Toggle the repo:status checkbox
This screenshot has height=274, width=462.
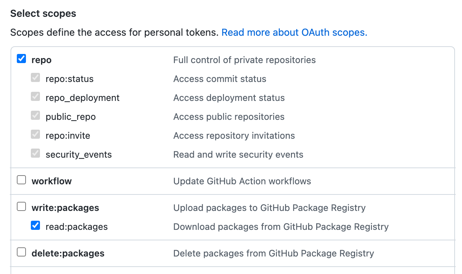[35, 77]
